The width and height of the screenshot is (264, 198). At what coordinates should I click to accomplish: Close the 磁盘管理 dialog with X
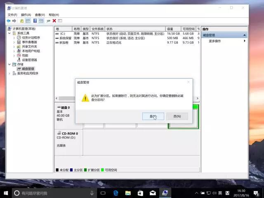(189, 82)
